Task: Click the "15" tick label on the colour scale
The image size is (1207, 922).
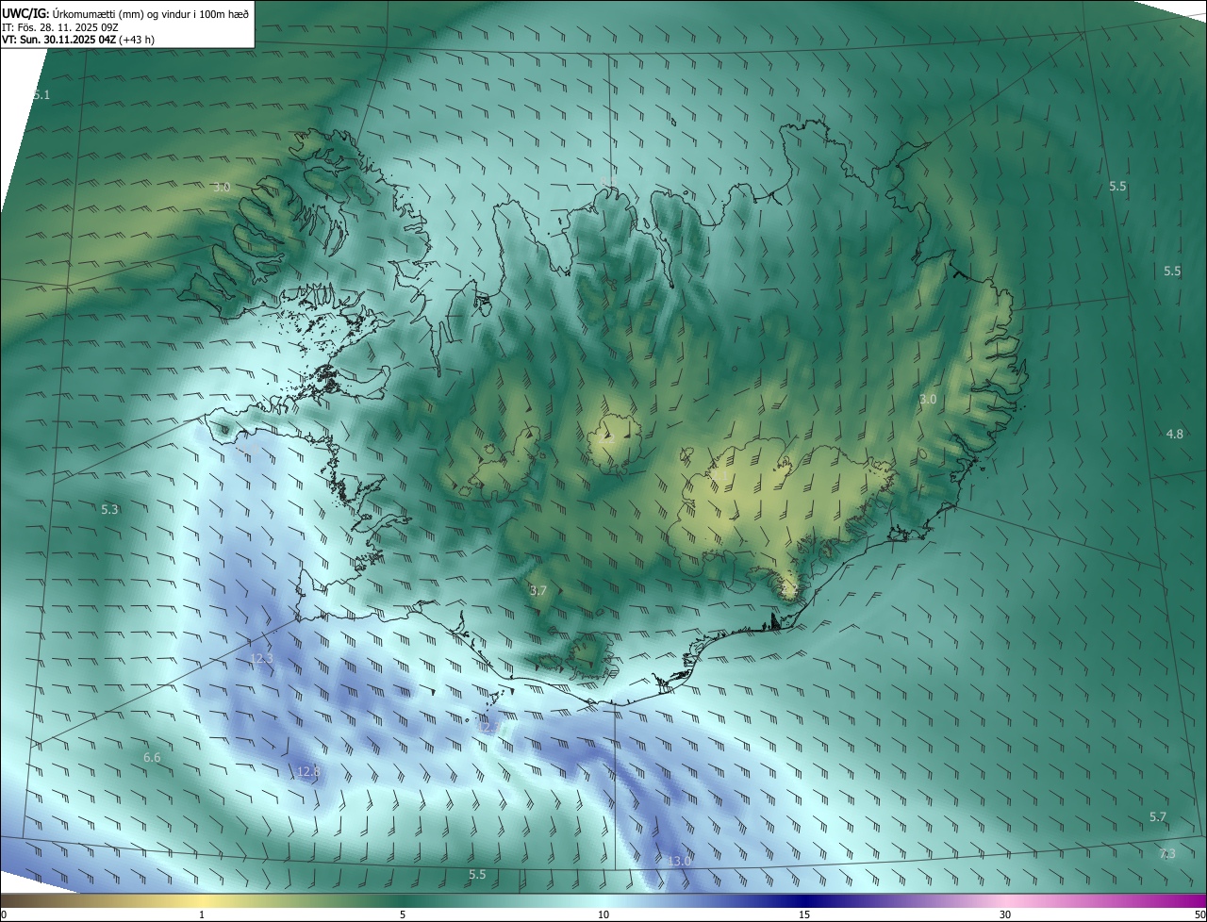Action: pos(804,914)
